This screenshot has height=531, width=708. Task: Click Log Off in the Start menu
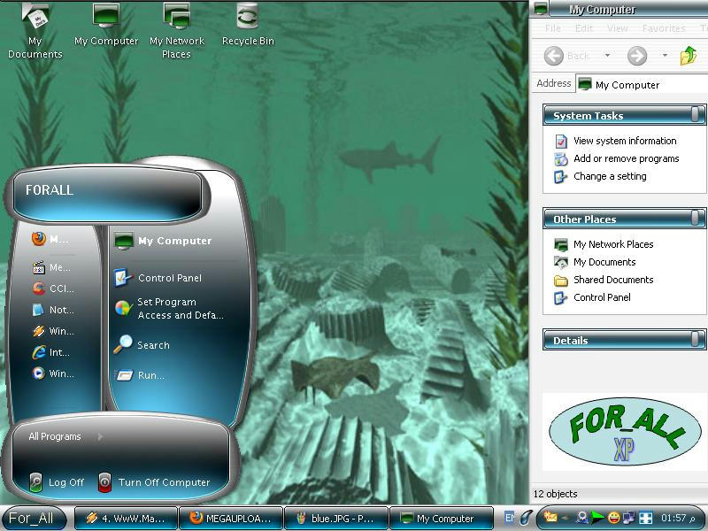tap(57, 482)
